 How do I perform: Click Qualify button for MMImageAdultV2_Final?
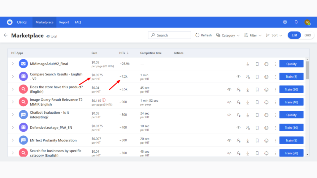291,64
